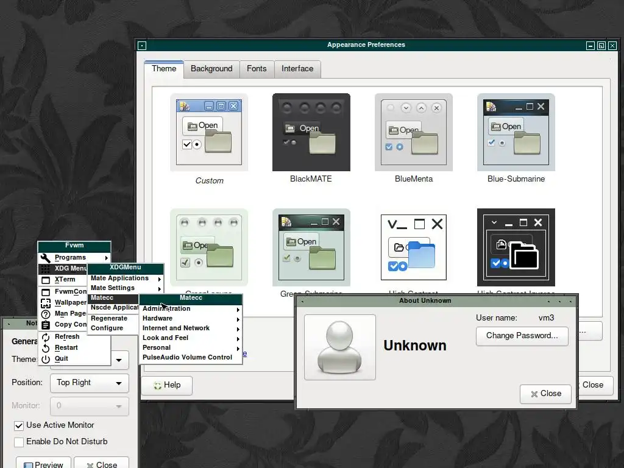Click the user name value vm3

pos(546,318)
